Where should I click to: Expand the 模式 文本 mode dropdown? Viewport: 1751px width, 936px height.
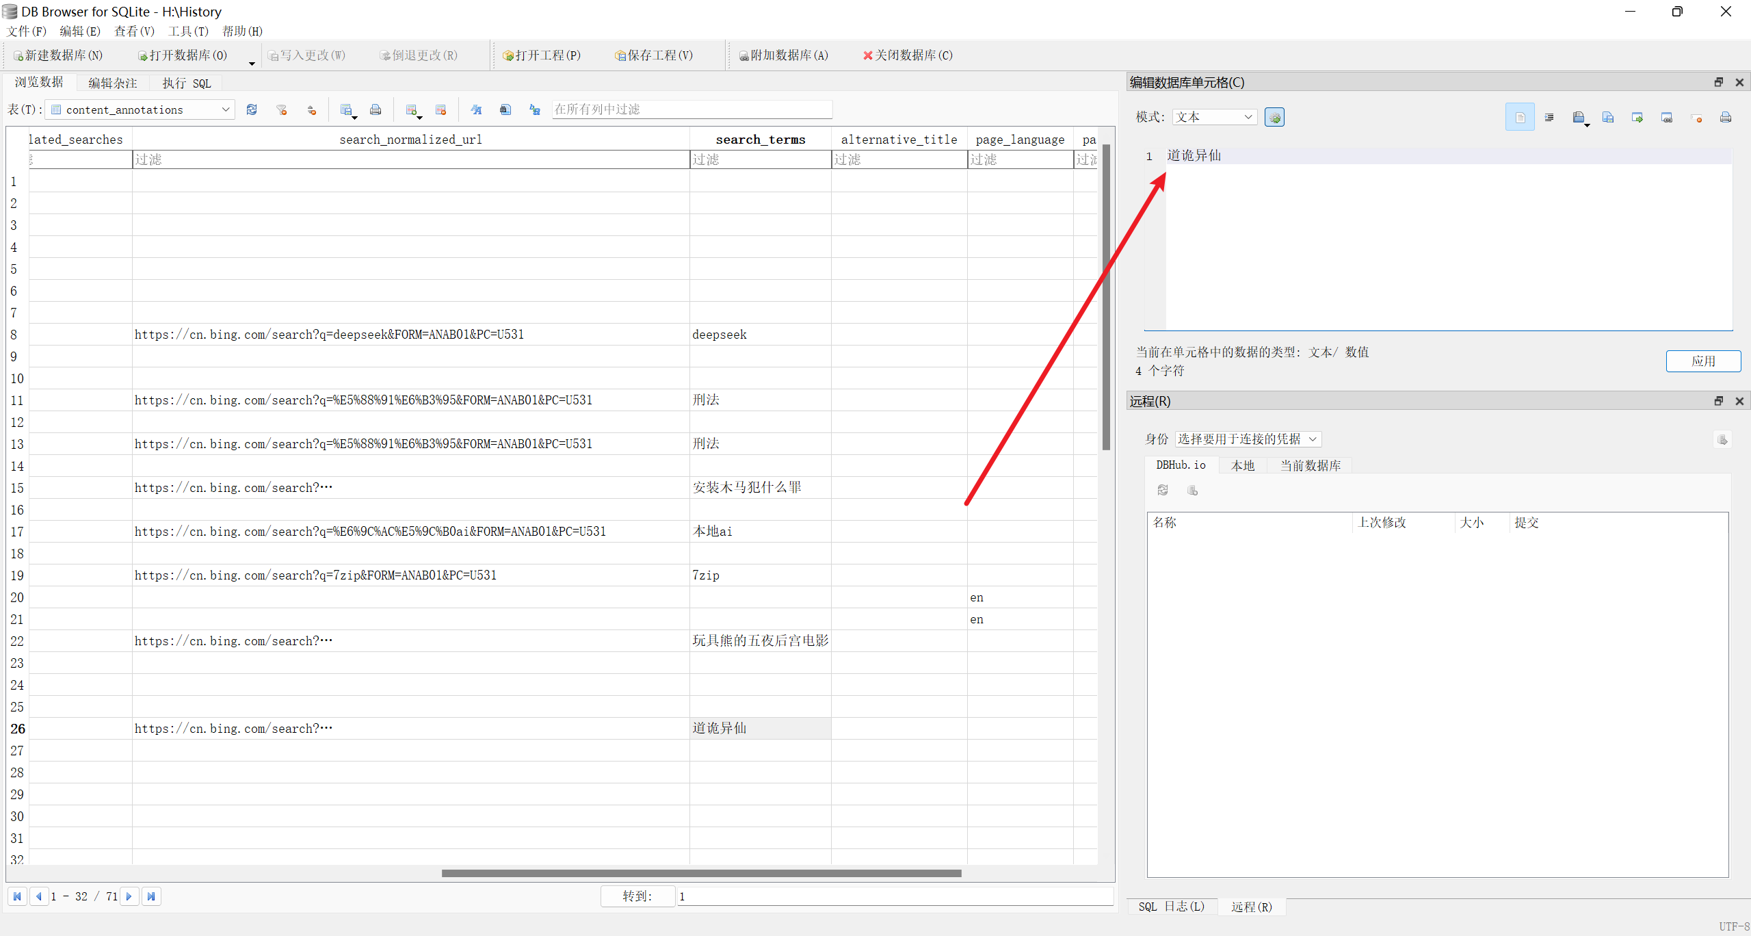1215,118
